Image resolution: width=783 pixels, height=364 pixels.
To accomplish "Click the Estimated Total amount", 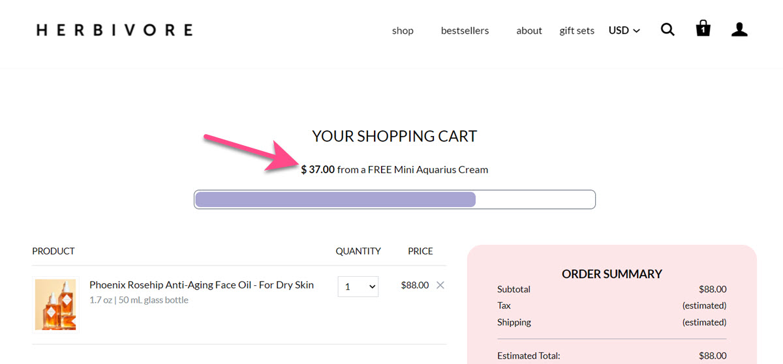I will [x=713, y=356].
